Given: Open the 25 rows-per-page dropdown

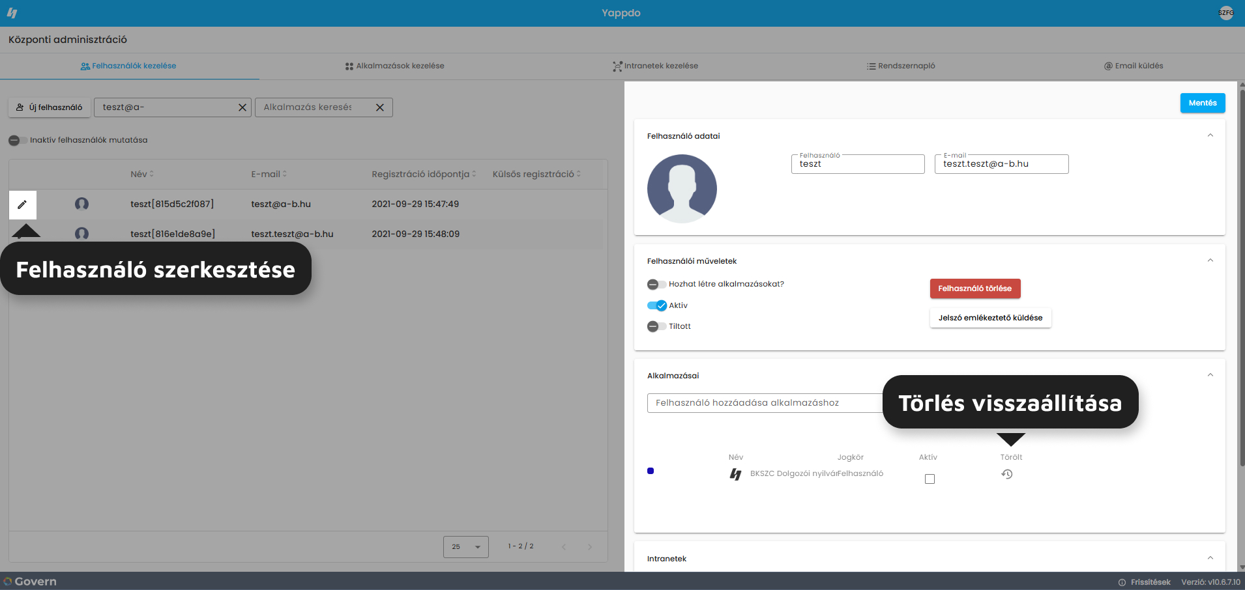Looking at the screenshot, I should tap(466, 547).
